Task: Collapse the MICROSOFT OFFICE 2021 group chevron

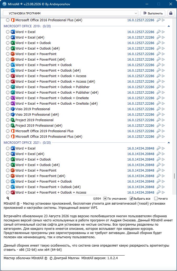Action: 169,143
